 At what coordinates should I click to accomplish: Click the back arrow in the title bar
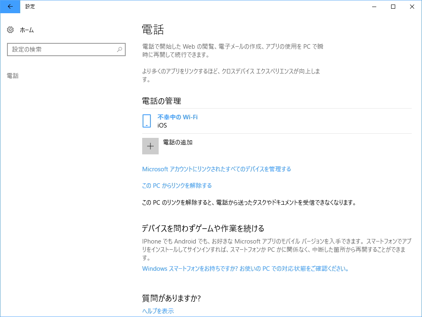pos(10,7)
